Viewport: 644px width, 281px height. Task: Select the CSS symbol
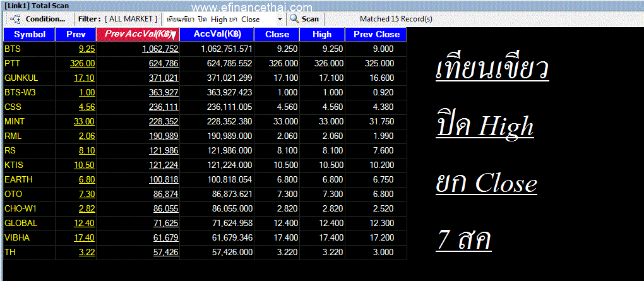point(13,107)
